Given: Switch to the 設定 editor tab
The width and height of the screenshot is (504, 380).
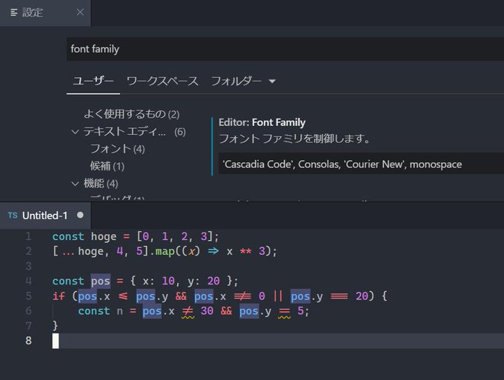Looking at the screenshot, I should point(45,13).
